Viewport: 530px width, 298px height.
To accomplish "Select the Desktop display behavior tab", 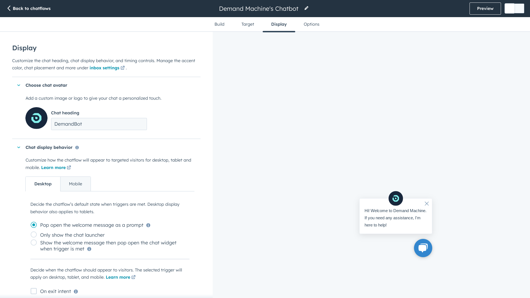I will click(43, 184).
